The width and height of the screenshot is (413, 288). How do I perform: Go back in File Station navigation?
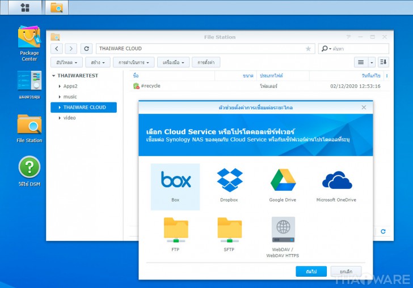(x=57, y=49)
